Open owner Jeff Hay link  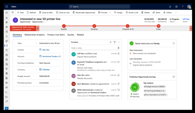(x=186, y=19)
